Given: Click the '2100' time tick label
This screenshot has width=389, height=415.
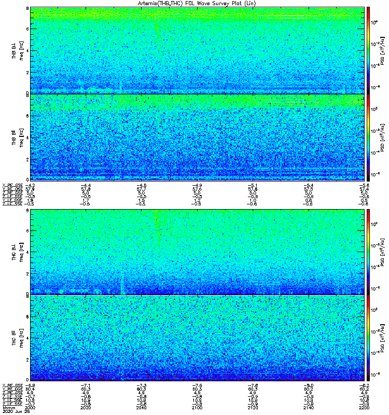Looking at the screenshot, I should tap(197, 408).
